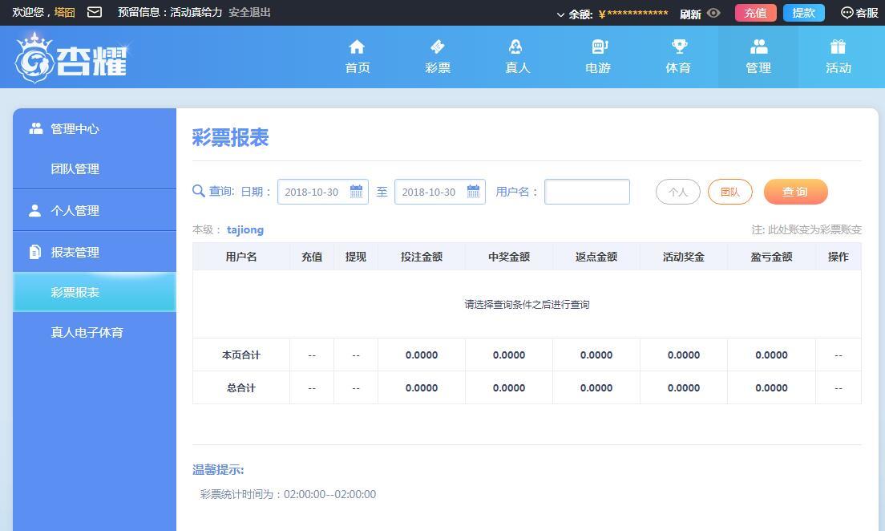Click the 充值 recharge button
This screenshot has width=885, height=531.
pos(756,12)
